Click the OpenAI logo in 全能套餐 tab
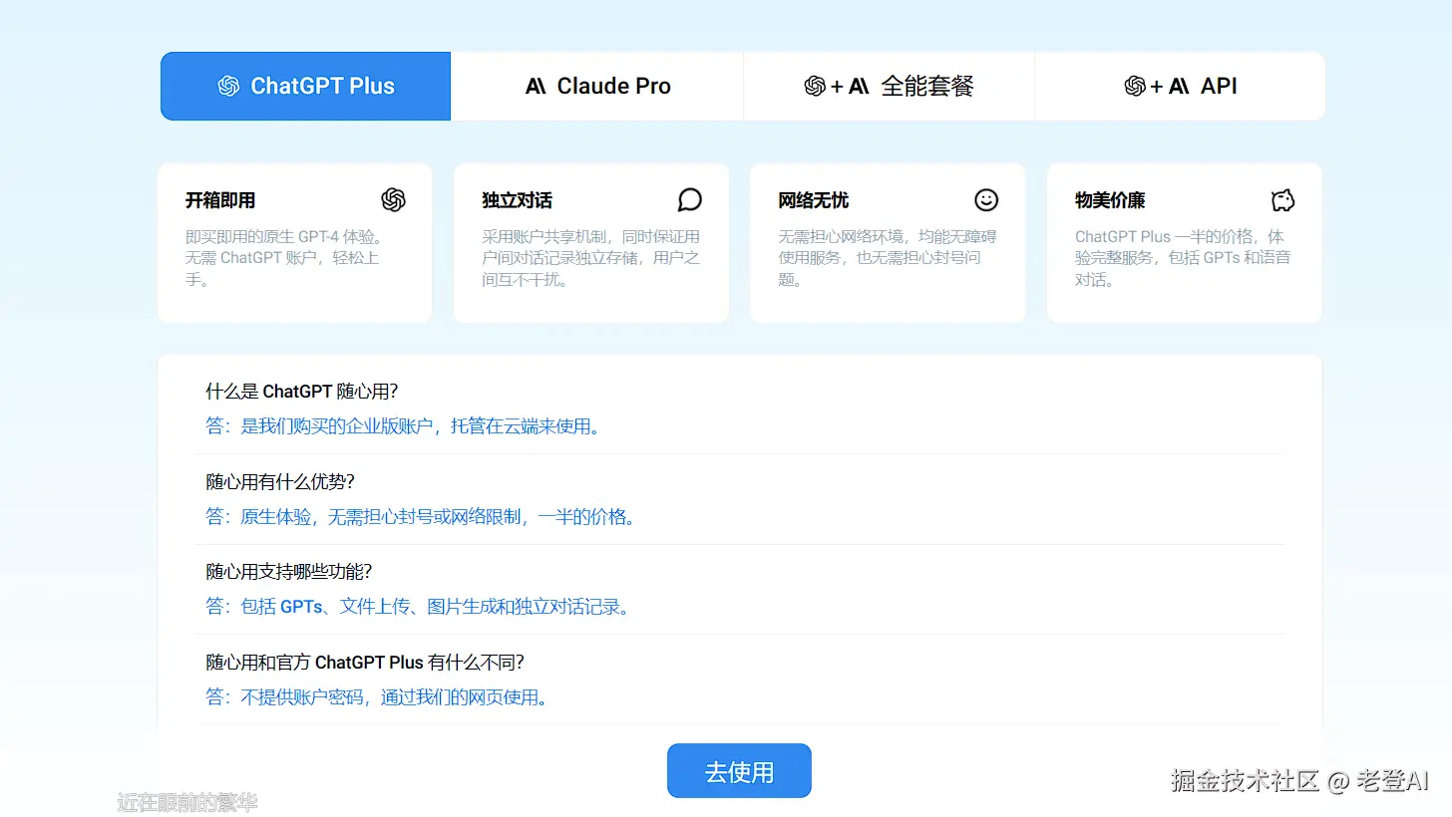 815,86
